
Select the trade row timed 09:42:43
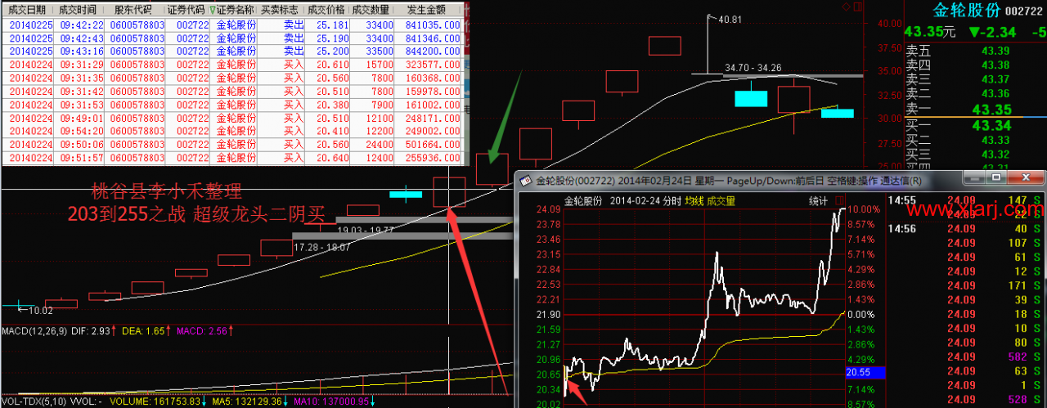pos(233,38)
